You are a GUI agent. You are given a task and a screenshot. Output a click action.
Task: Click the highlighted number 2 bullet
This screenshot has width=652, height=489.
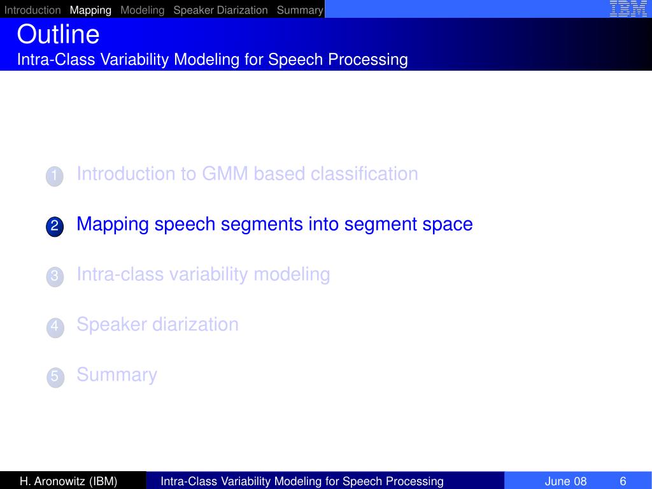55,227
